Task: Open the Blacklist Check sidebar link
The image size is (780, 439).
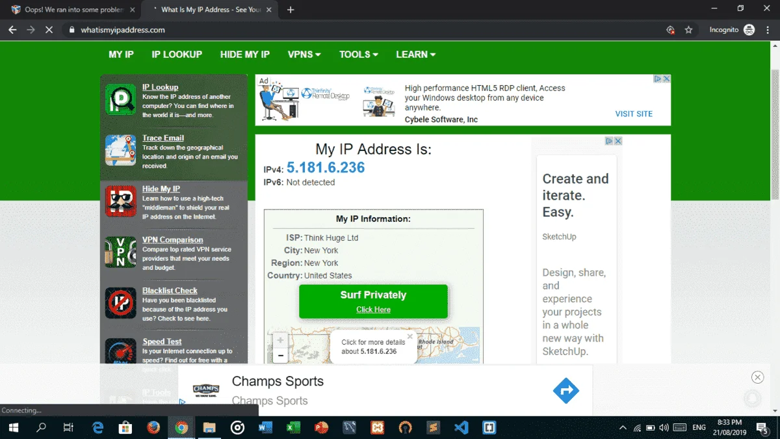Action: click(170, 291)
